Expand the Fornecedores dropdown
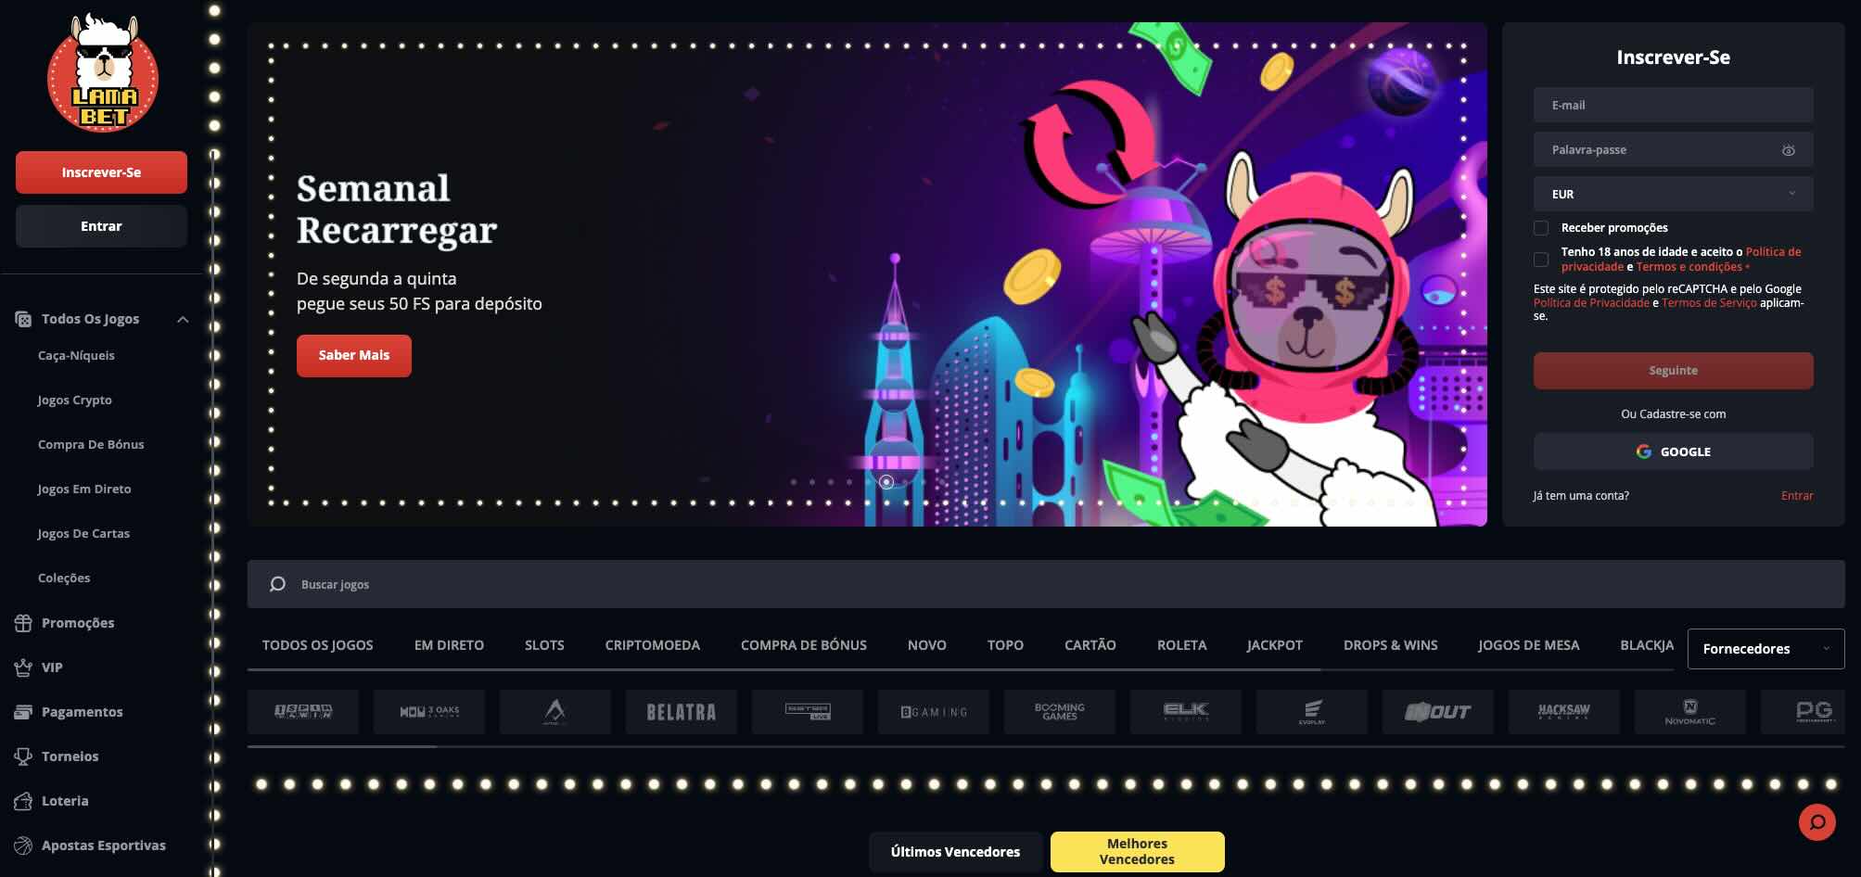This screenshot has height=877, width=1861. pos(1765,649)
